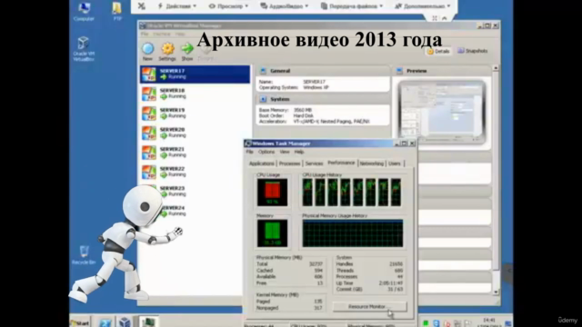Switch to the Applications tab
Viewport: 582px width, 327px height.
(262, 163)
